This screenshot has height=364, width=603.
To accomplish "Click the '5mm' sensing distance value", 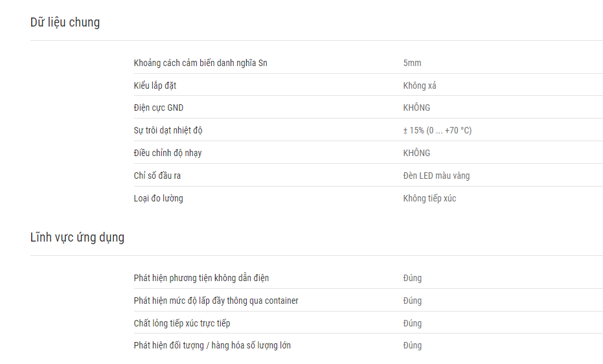I will [412, 63].
